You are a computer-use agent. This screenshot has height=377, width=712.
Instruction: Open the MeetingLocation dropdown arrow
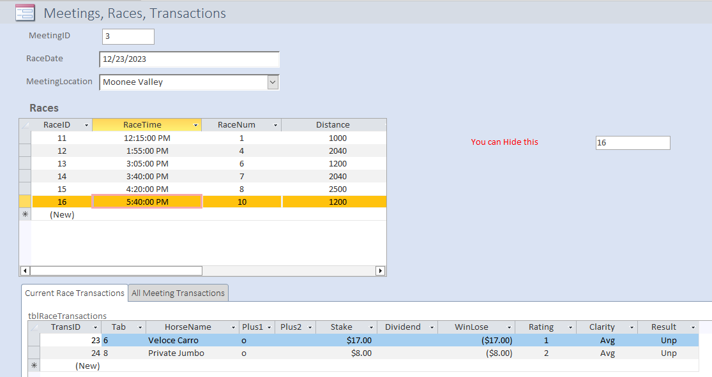pyautogui.click(x=273, y=82)
